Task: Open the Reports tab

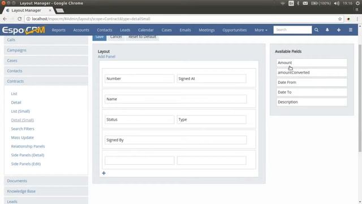Action: click(58, 30)
